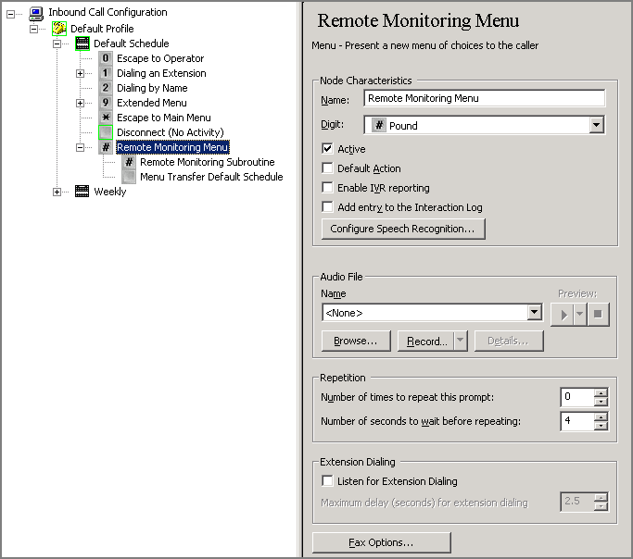Select Menu Transfer Default Schedule item
Image resolution: width=633 pixels, height=559 pixels.
click(x=211, y=177)
